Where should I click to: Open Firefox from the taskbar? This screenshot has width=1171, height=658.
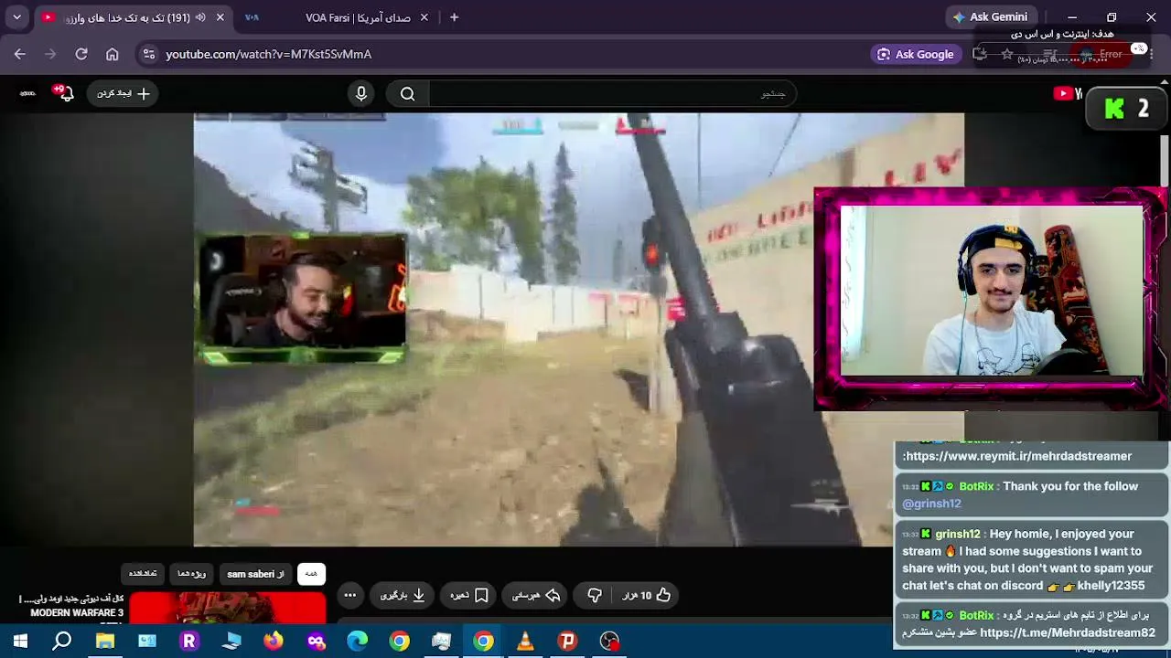pyautogui.click(x=274, y=642)
